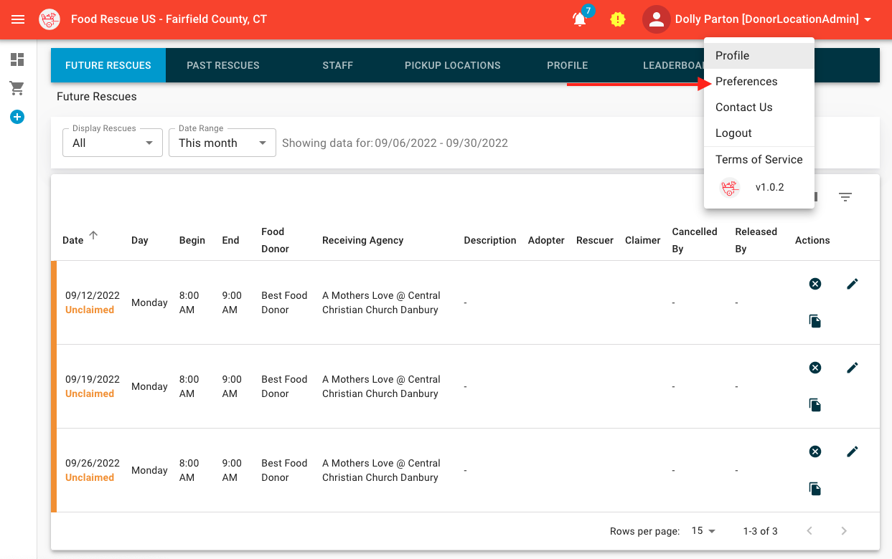Toggle the Dolly Parton account dropdown arrow
This screenshot has width=892, height=559.
(x=868, y=20)
